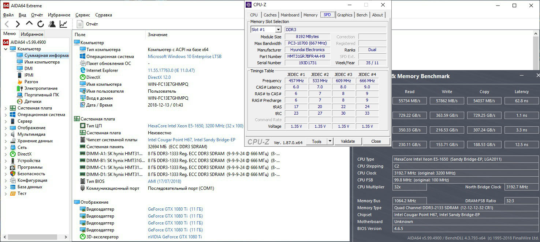This screenshot has width=540, height=242.
Task: Expand the Операционная система tree node
Action: [5, 115]
